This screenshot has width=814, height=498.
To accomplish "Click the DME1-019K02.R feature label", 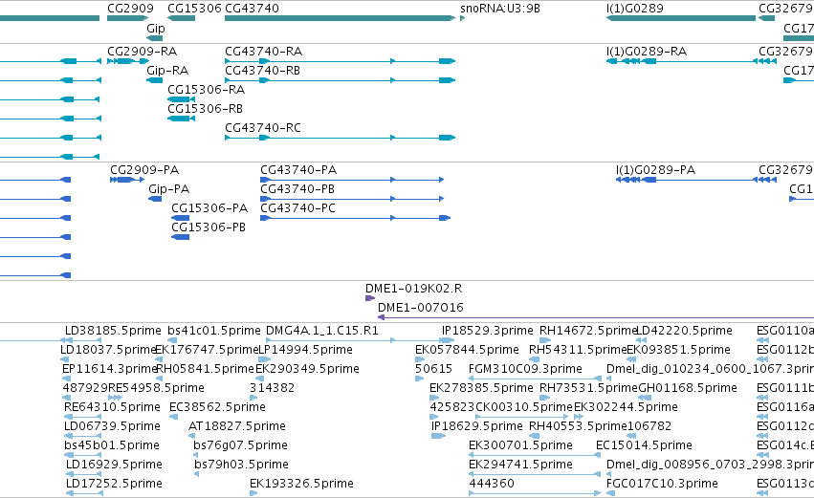I will (413, 289).
